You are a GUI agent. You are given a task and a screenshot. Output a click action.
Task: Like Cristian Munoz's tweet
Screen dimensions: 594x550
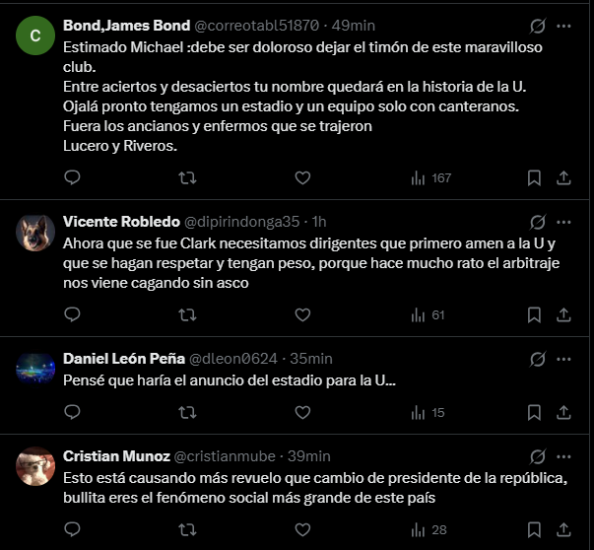pos(302,530)
